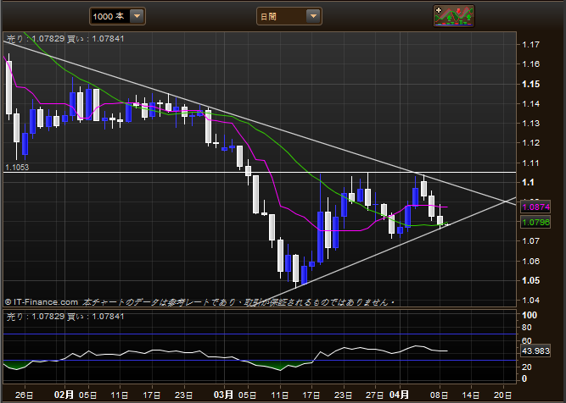
Task: Click the 1.13 price axis label
Action: click(x=530, y=123)
